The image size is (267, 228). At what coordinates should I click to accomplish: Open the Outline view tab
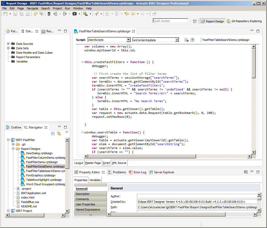click(x=14, y=127)
